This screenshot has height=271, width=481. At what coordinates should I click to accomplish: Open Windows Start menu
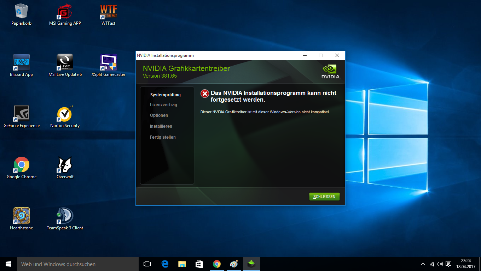8,264
